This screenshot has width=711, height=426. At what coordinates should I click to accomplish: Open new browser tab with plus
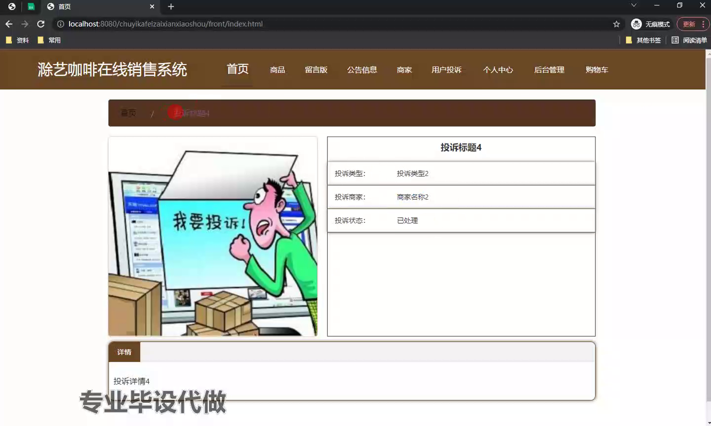tap(171, 6)
